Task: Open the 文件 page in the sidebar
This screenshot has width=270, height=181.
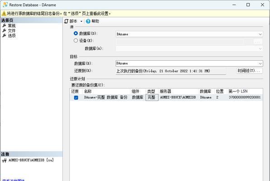Action: pyautogui.click(x=12, y=31)
